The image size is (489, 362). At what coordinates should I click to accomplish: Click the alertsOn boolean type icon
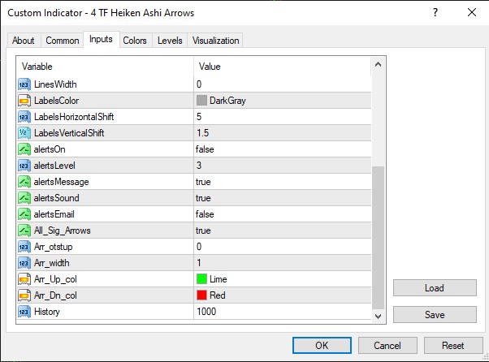[x=24, y=149]
